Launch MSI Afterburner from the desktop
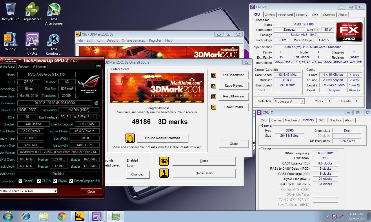The height and width of the screenshot is (222, 371). tap(54, 14)
